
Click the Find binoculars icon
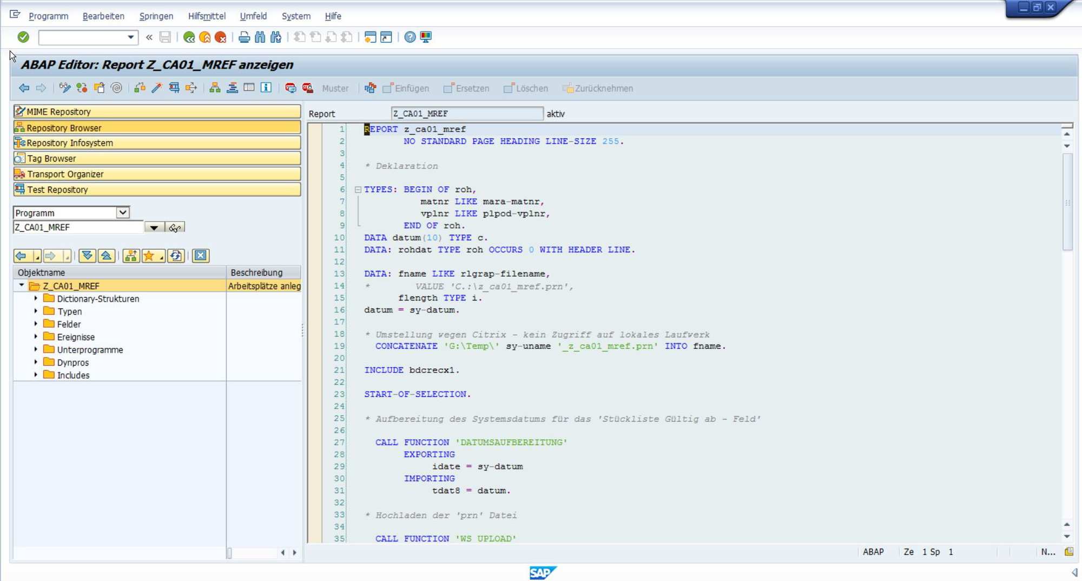(260, 37)
